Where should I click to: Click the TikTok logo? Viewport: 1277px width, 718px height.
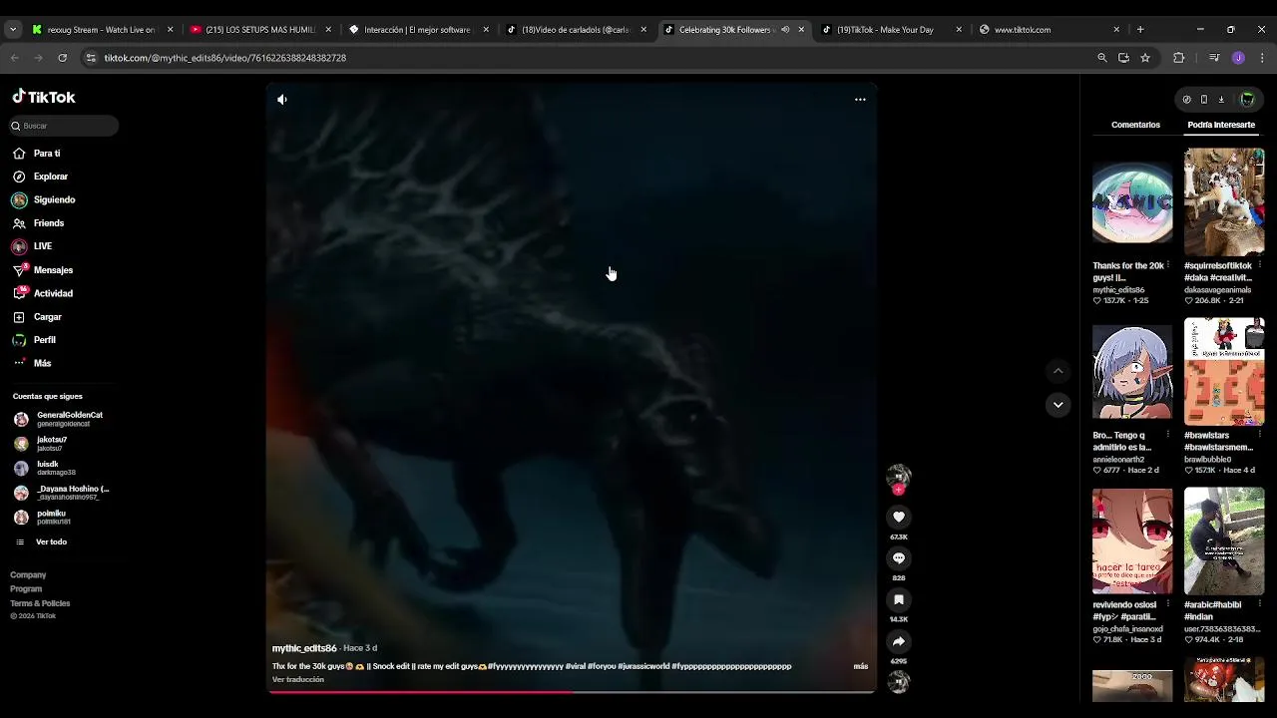coord(44,97)
